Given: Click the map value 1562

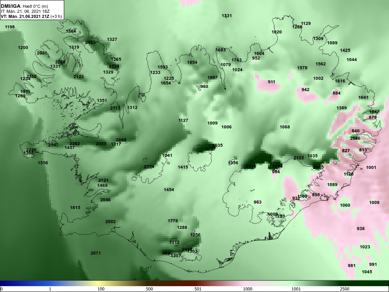Looking at the screenshot, I should [321, 64].
